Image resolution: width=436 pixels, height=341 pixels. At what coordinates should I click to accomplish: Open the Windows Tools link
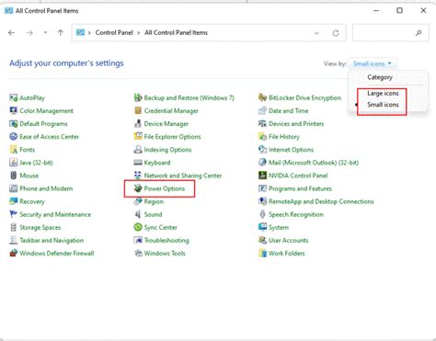(165, 253)
